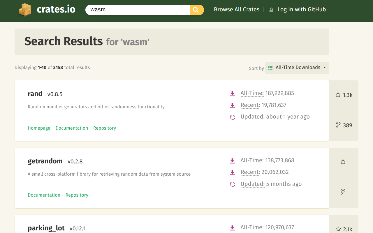Open Browse All Crates
This screenshot has width=373, height=233.
237,10
